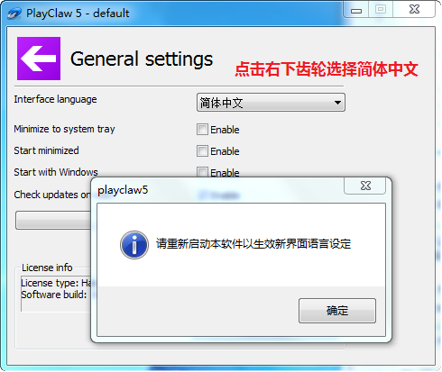Minimize the PlayClaw 5 window
Viewport: 442px width, 372px height.
[x=356, y=10]
